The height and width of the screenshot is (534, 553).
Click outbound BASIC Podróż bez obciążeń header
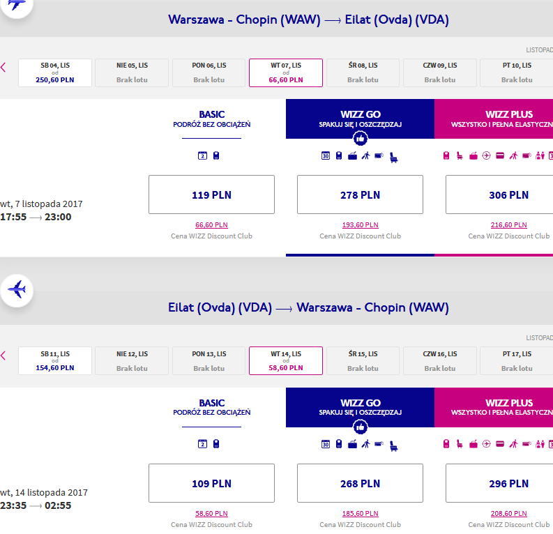point(211,119)
